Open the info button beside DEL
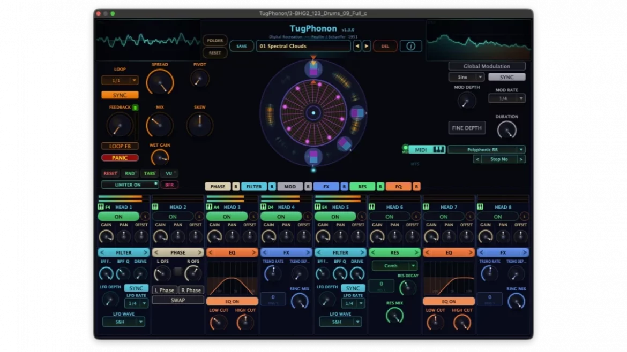This screenshot has width=627, height=352. click(410, 46)
